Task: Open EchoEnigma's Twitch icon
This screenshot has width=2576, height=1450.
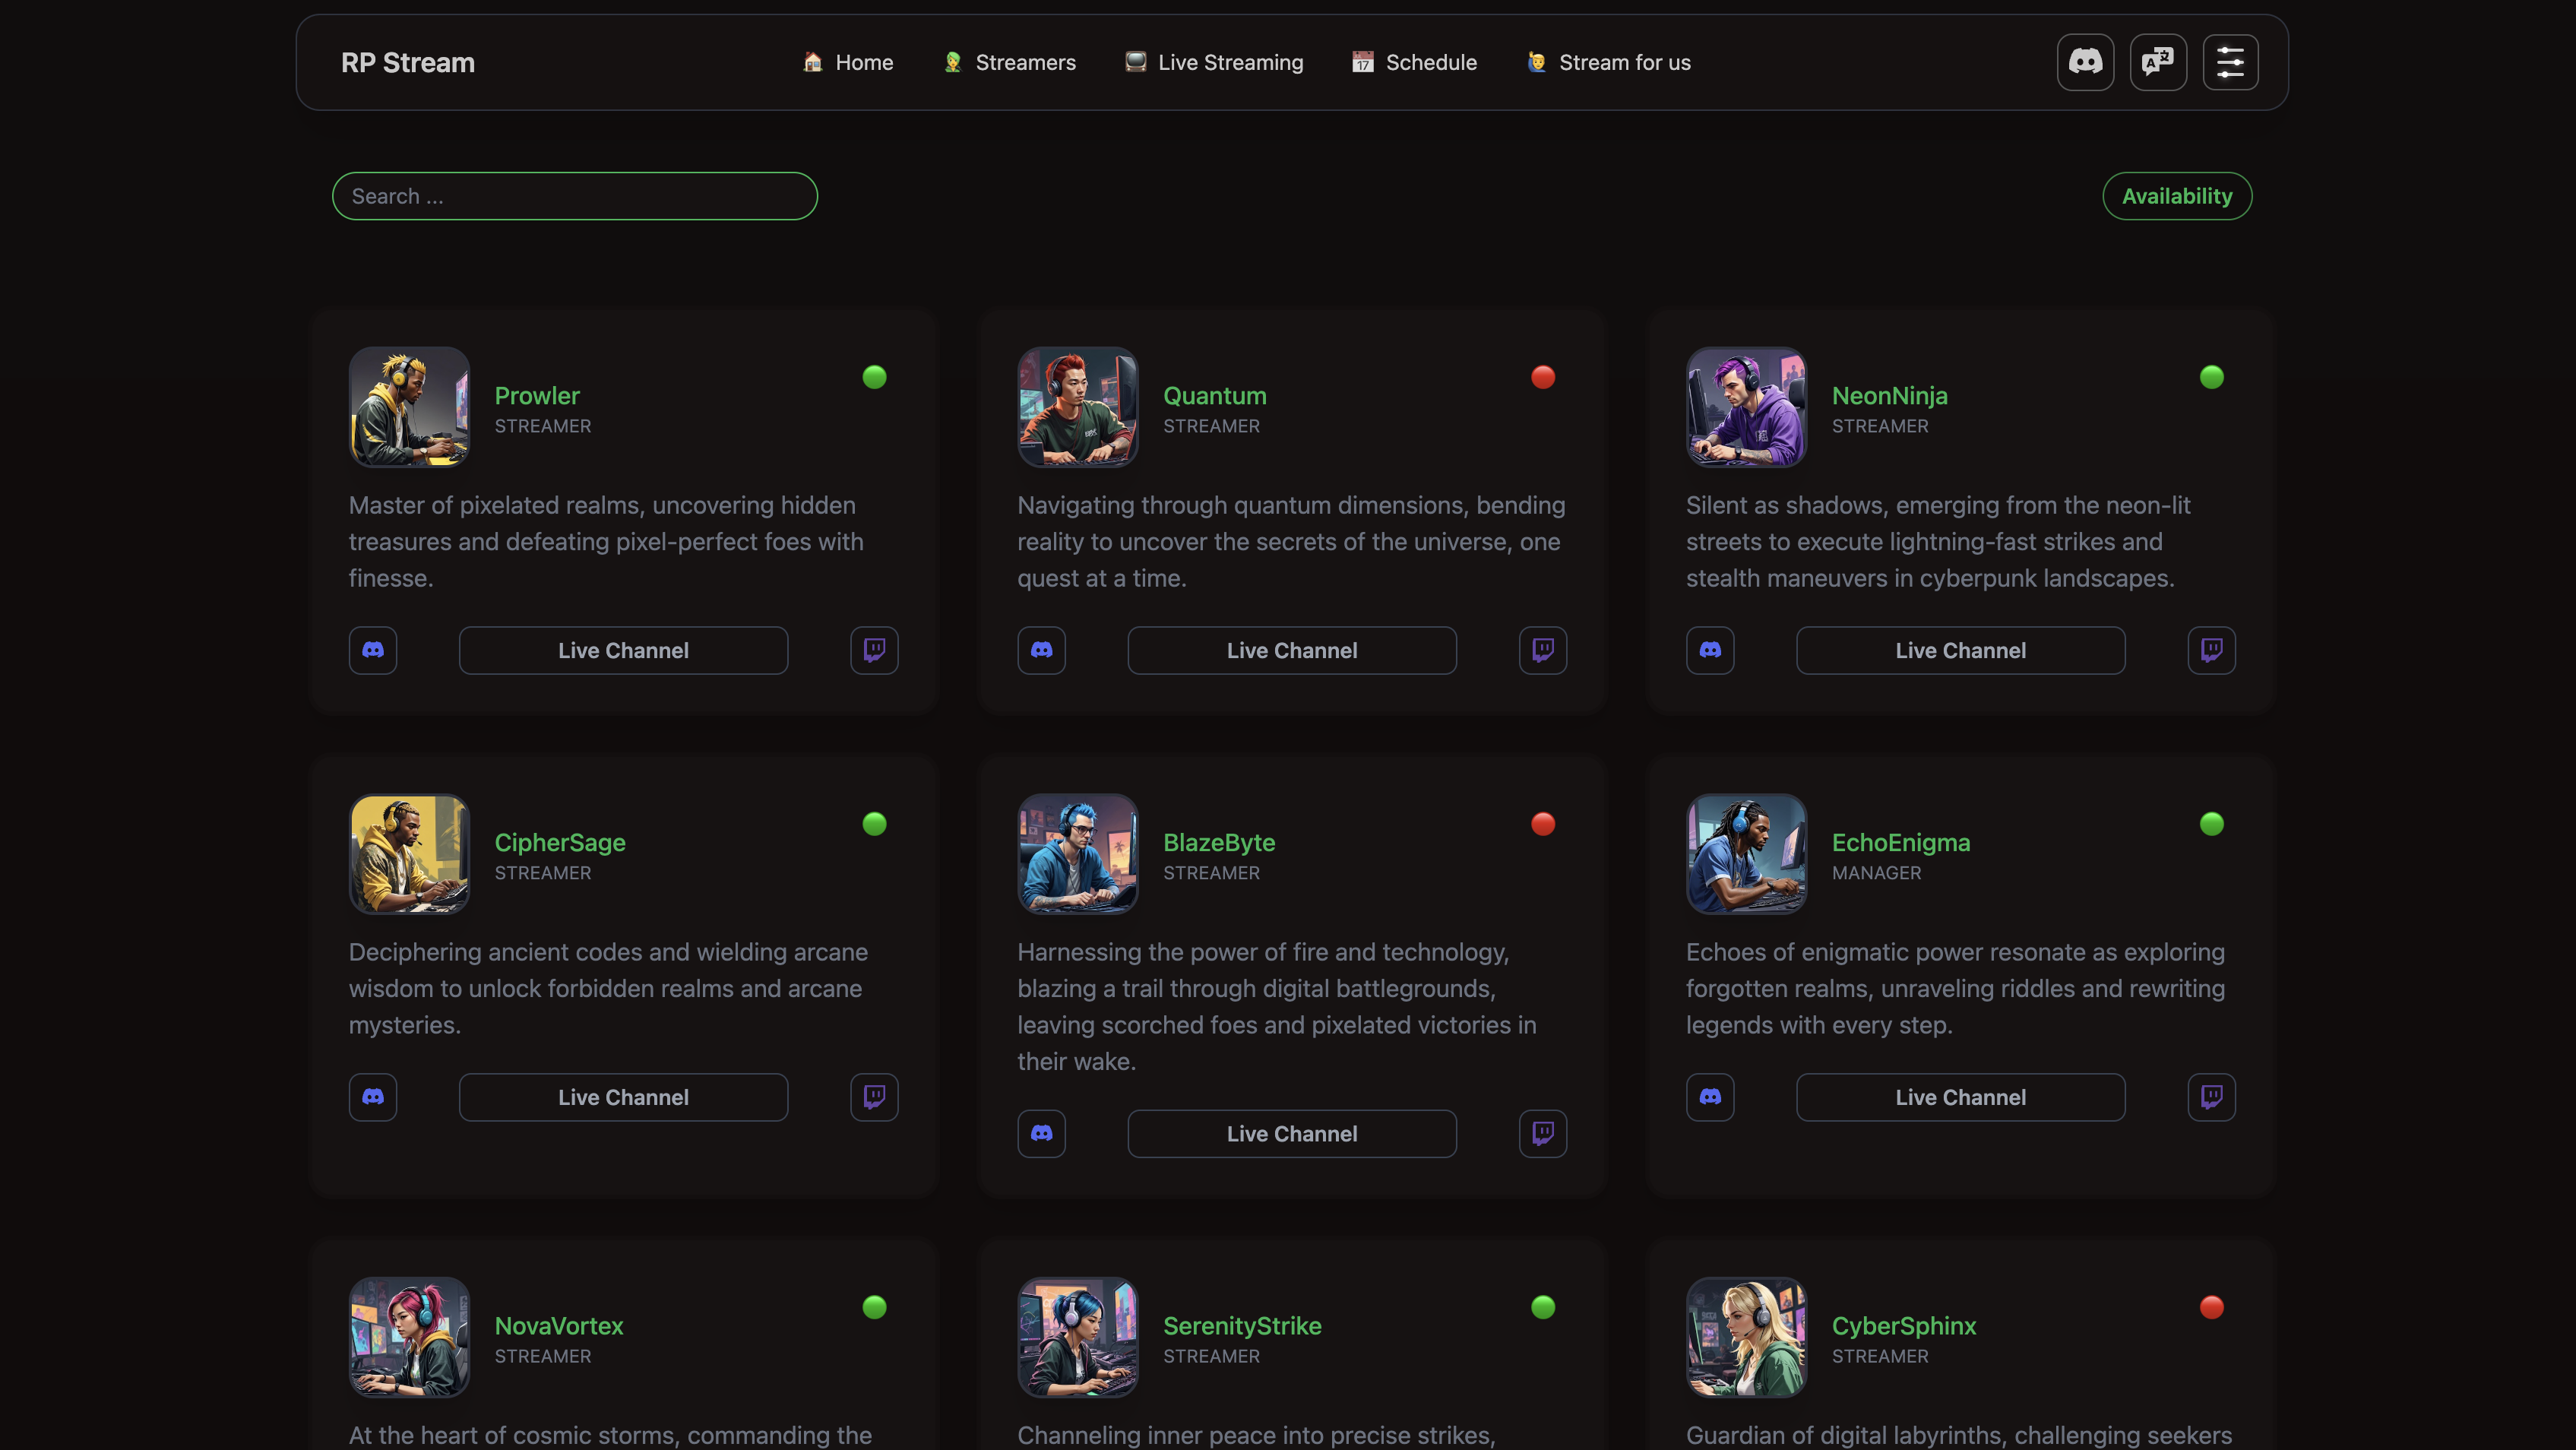Action: pyautogui.click(x=2211, y=1097)
